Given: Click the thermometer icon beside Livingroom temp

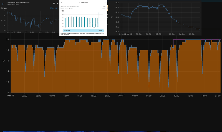Looking at the screenshot, I should click(3, 4).
